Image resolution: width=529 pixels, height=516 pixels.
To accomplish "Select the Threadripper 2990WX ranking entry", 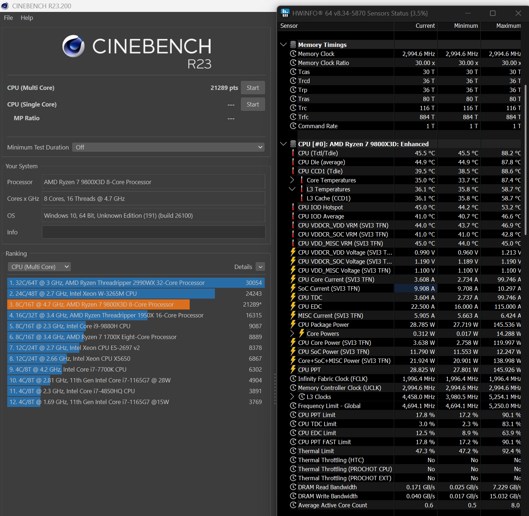I will click(x=136, y=283).
